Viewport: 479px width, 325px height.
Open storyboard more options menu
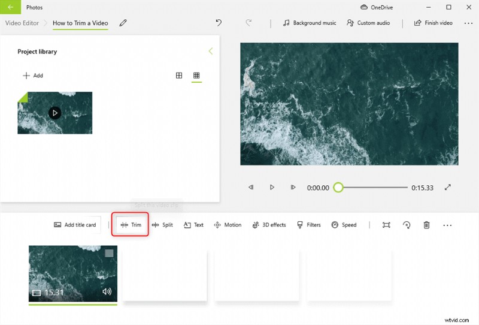point(447,225)
